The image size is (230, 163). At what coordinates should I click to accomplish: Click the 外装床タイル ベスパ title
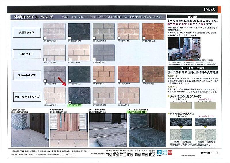[x=33, y=17]
